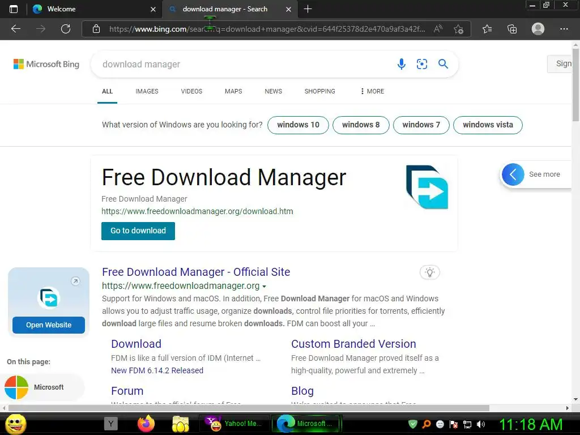Open the browser profile avatar

click(538, 29)
